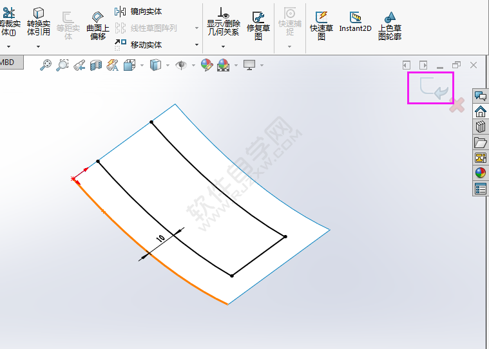489x349 pixels.
Task: Click View Orientation cube icon
Action: pyautogui.click(x=129, y=65)
